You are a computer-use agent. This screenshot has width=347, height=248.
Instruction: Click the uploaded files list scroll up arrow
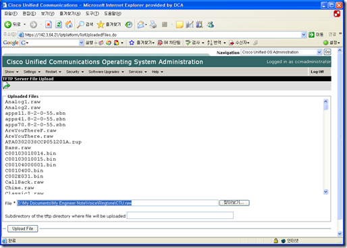(x=325, y=101)
